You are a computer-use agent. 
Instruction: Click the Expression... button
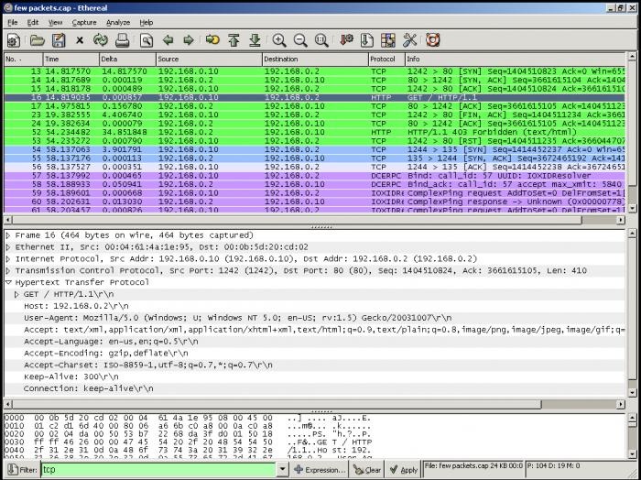[x=320, y=470]
